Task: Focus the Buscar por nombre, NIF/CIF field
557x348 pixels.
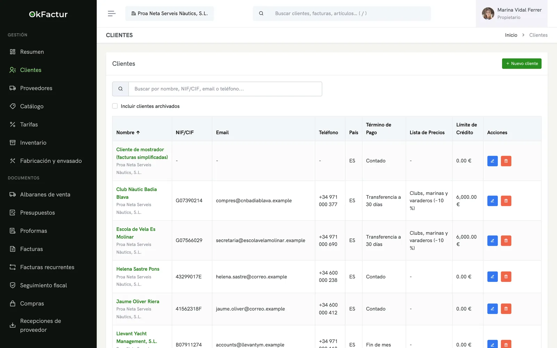Action: pyautogui.click(x=225, y=89)
